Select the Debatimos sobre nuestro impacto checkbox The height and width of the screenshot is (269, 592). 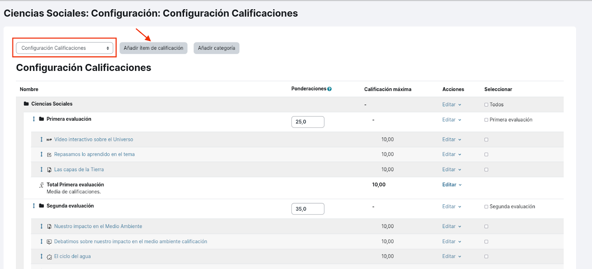[486, 242]
